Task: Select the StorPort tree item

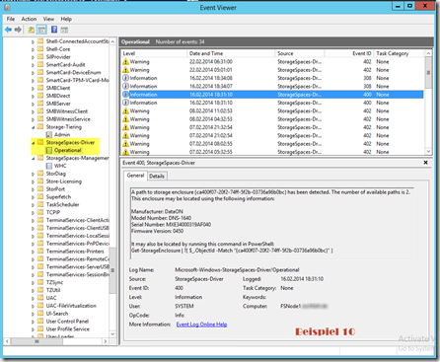Action: point(55,189)
